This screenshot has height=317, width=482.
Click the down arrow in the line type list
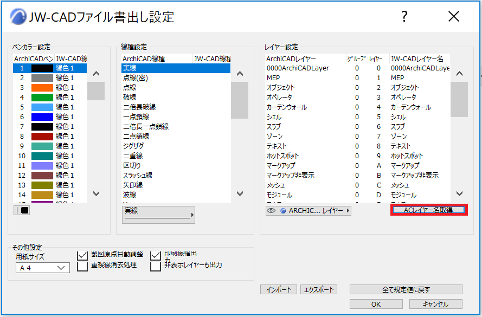coord(240,193)
